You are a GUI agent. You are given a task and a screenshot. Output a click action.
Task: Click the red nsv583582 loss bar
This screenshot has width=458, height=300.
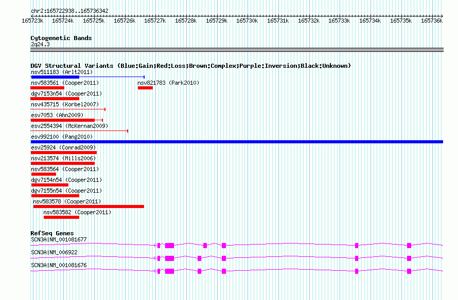coord(61,217)
